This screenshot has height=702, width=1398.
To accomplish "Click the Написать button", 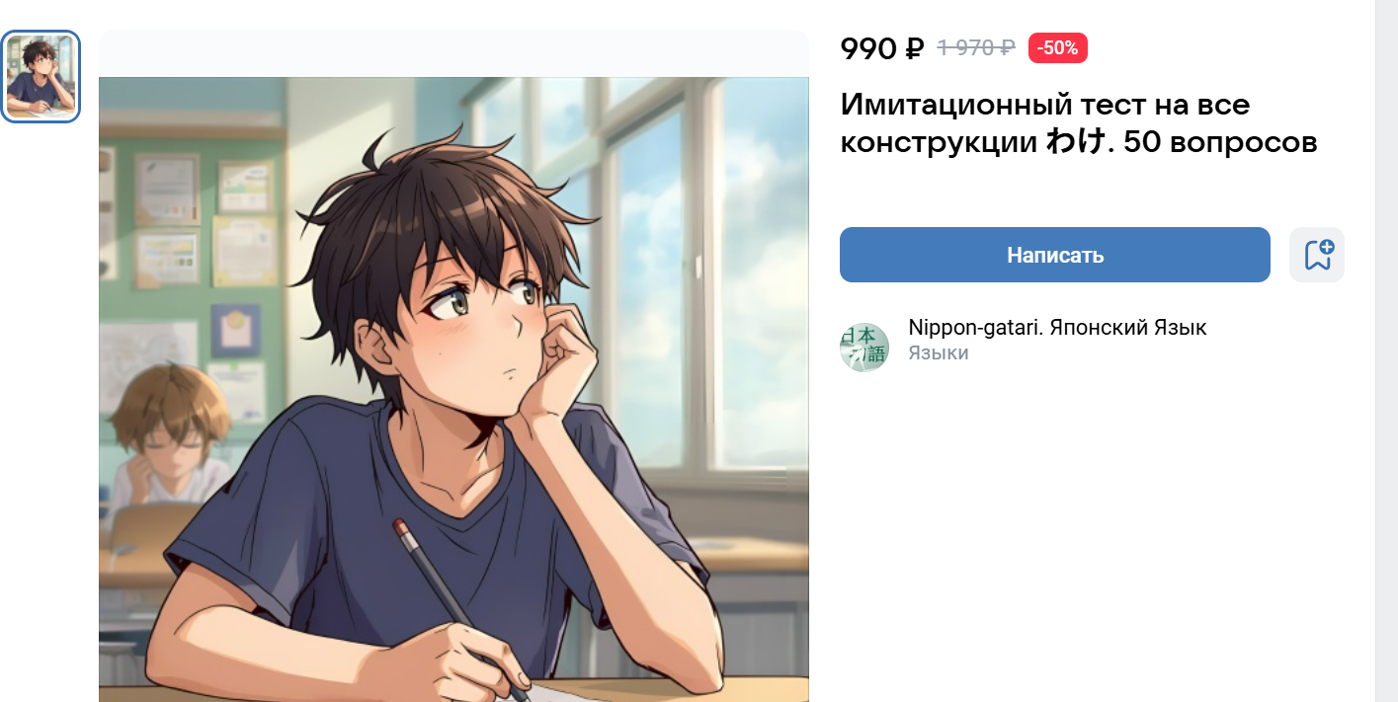I will click(1055, 255).
